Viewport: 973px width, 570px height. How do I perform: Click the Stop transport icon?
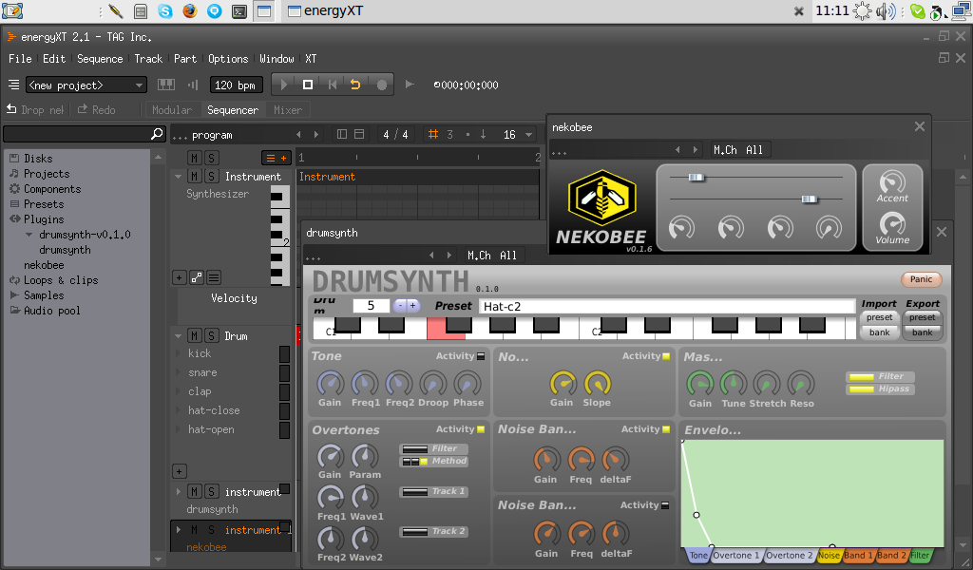tap(309, 85)
